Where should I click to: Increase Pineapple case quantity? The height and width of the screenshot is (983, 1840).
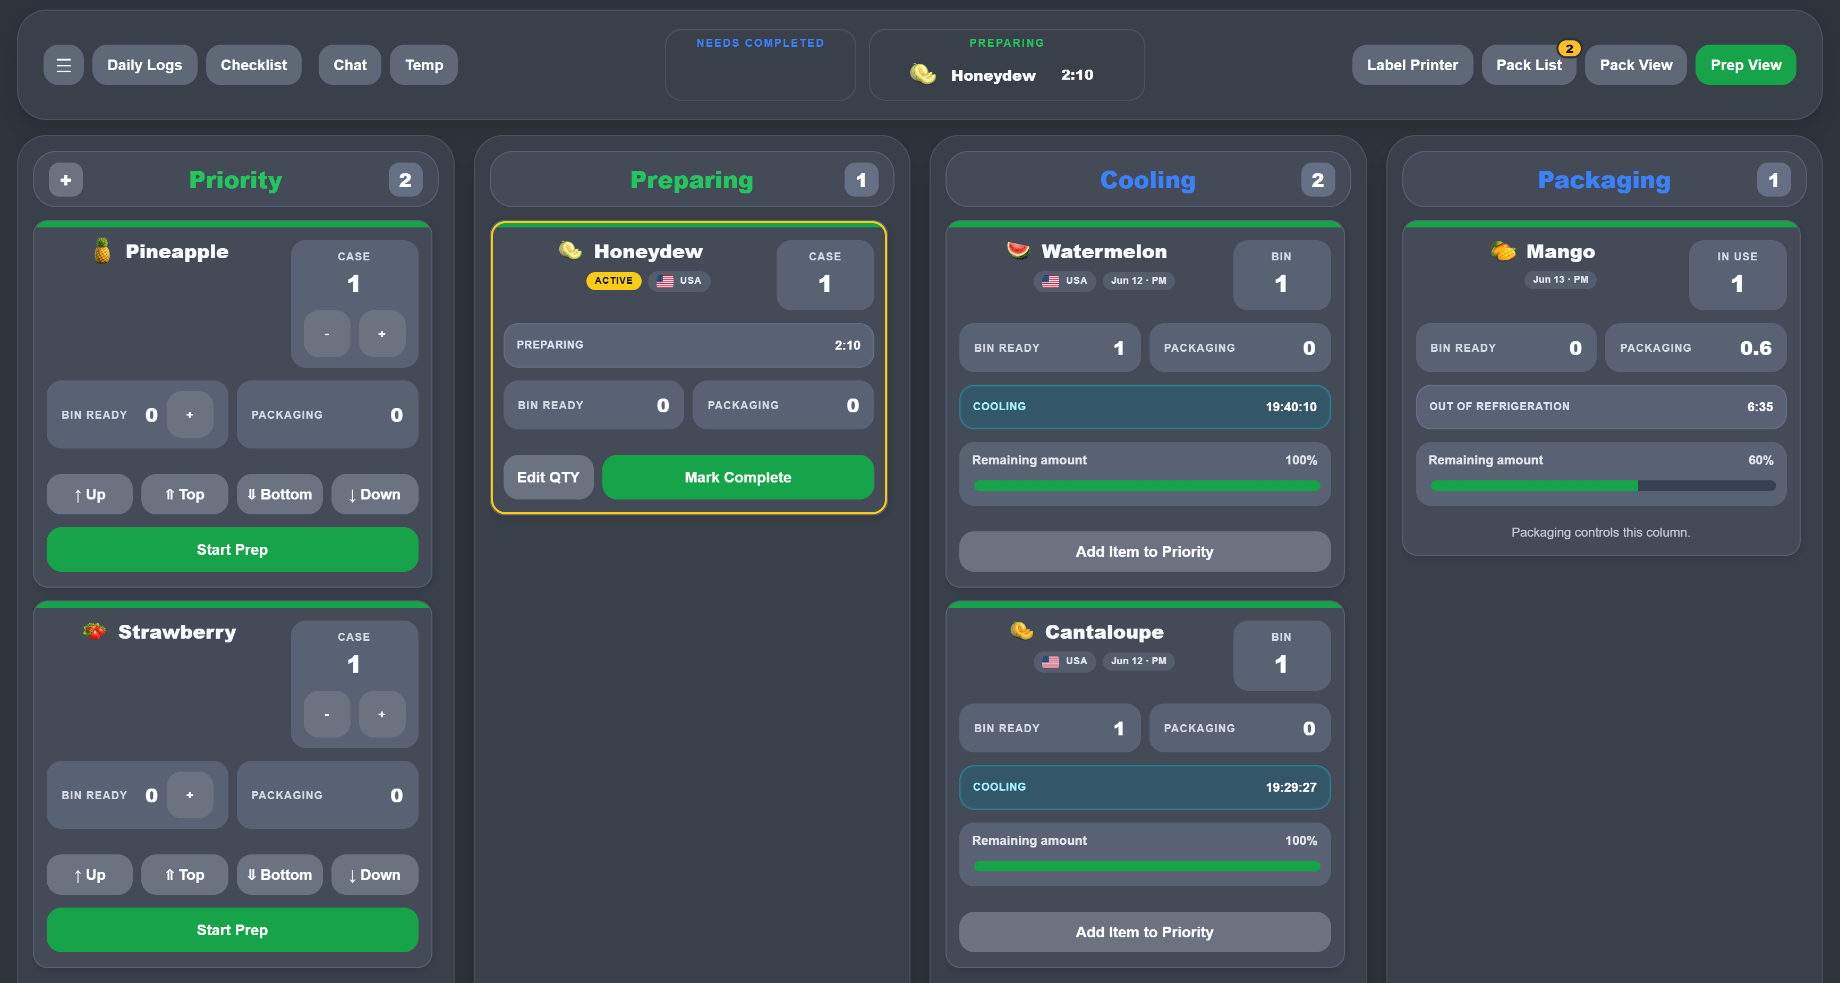pyautogui.click(x=382, y=334)
